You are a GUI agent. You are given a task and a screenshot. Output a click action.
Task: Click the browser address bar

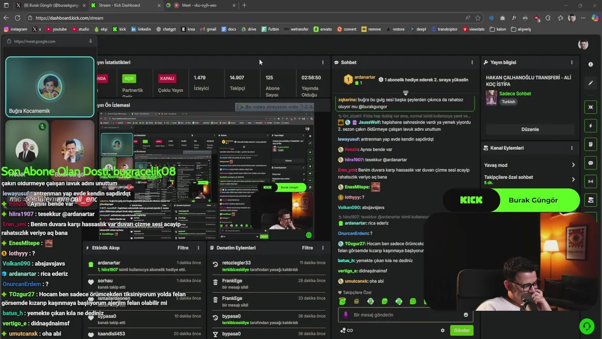(x=245, y=18)
